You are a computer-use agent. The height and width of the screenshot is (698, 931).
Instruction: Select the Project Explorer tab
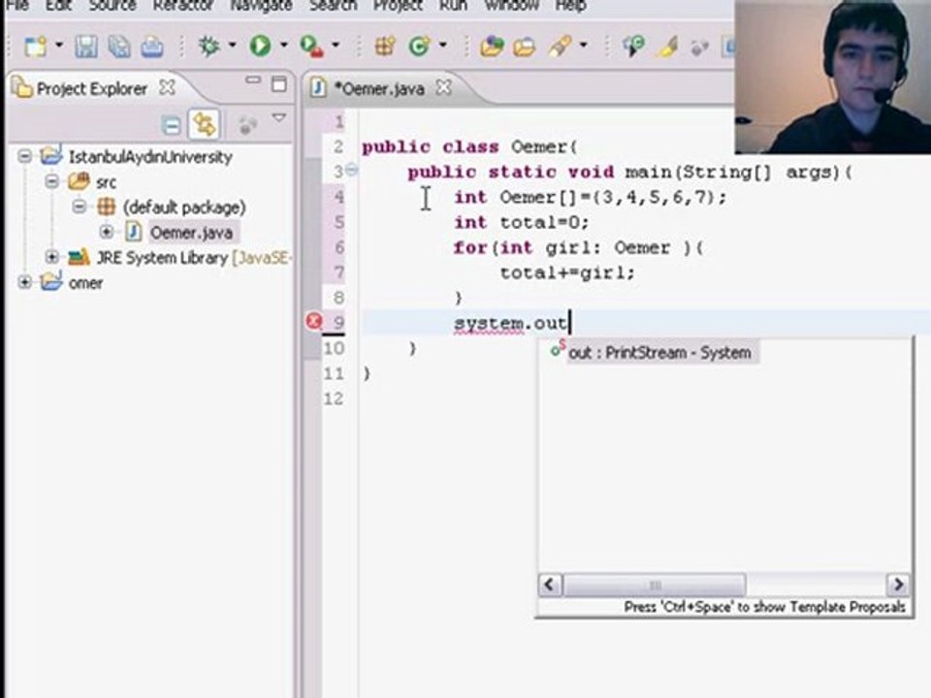91,89
